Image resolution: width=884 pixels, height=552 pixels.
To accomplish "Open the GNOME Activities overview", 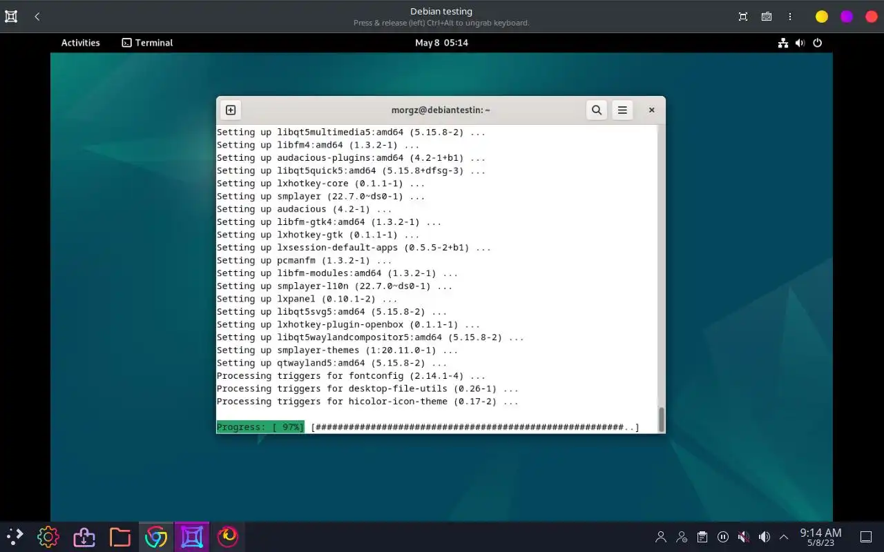I will click(81, 43).
